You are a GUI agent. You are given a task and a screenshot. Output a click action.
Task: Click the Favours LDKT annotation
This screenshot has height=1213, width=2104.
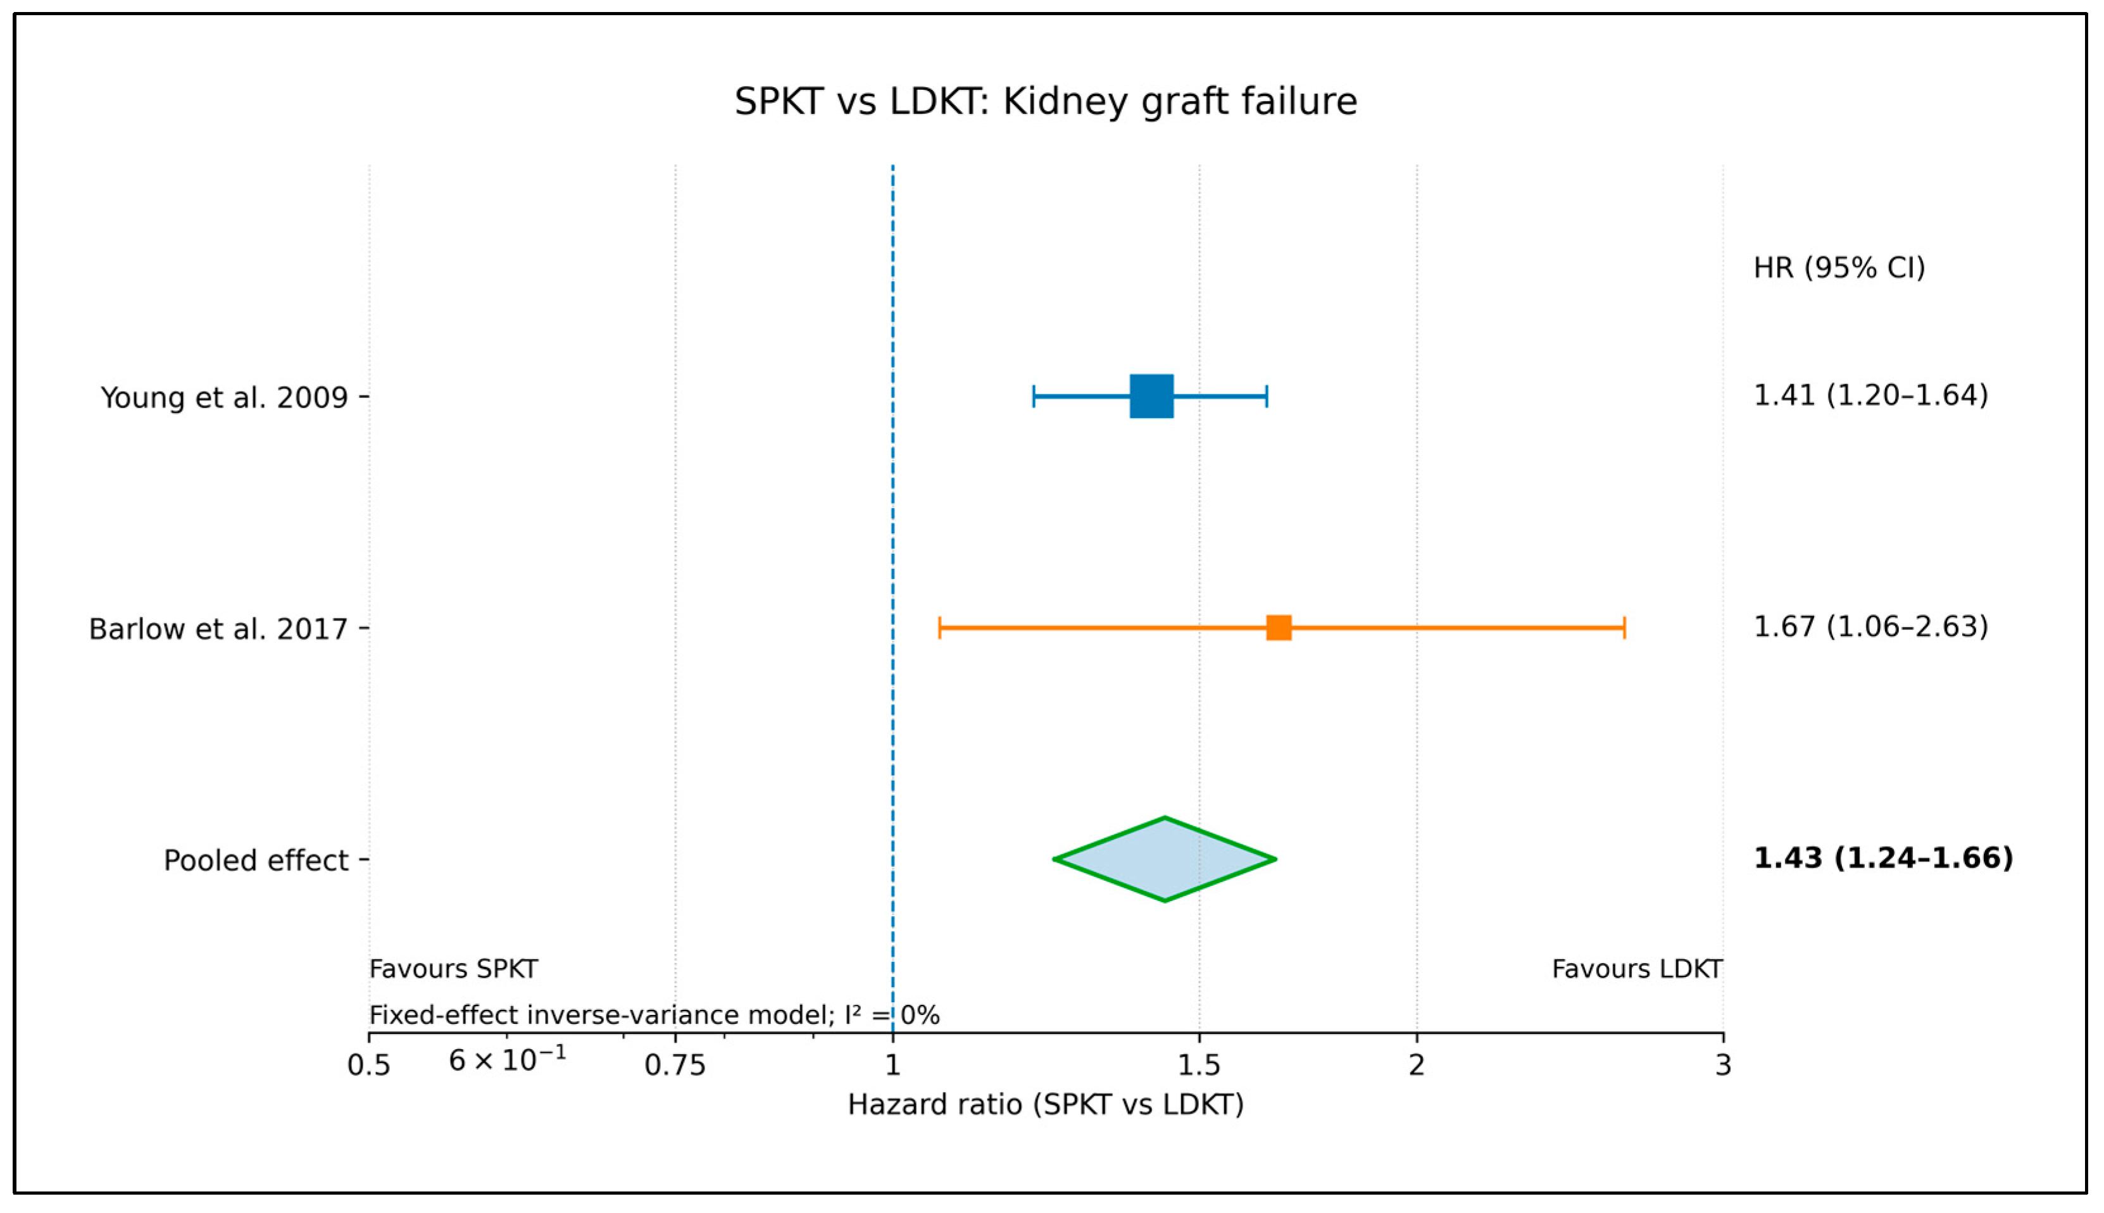(x=1637, y=969)
